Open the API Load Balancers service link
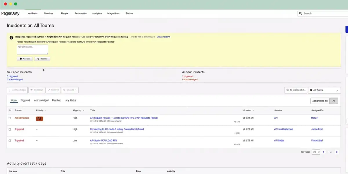Screen dimensions: 348x174 [x=284, y=129]
